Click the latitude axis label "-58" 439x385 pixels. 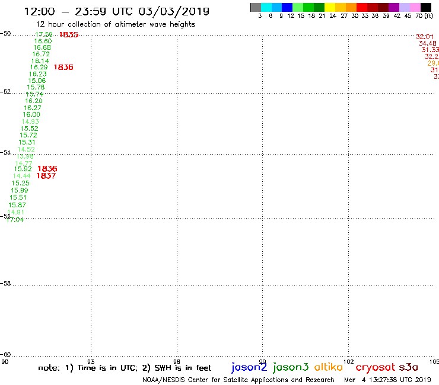[5, 284]
